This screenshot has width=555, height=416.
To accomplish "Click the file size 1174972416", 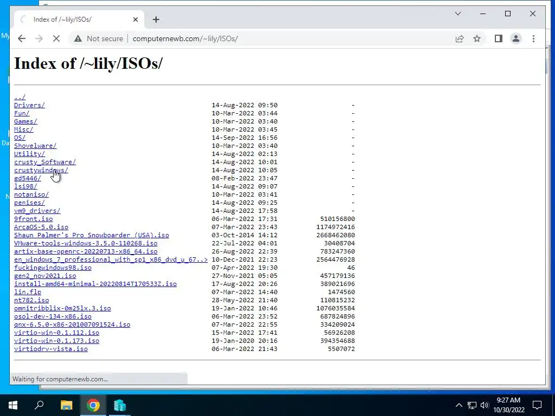I will click(x=335, y=227).
